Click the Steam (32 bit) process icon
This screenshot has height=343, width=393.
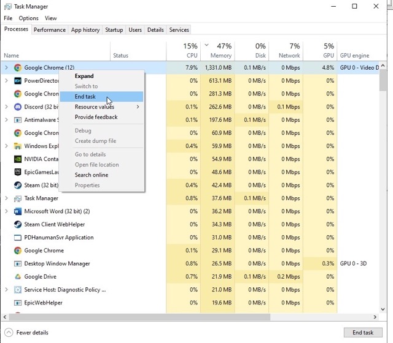pyautogui.click(x=18, y=185)
